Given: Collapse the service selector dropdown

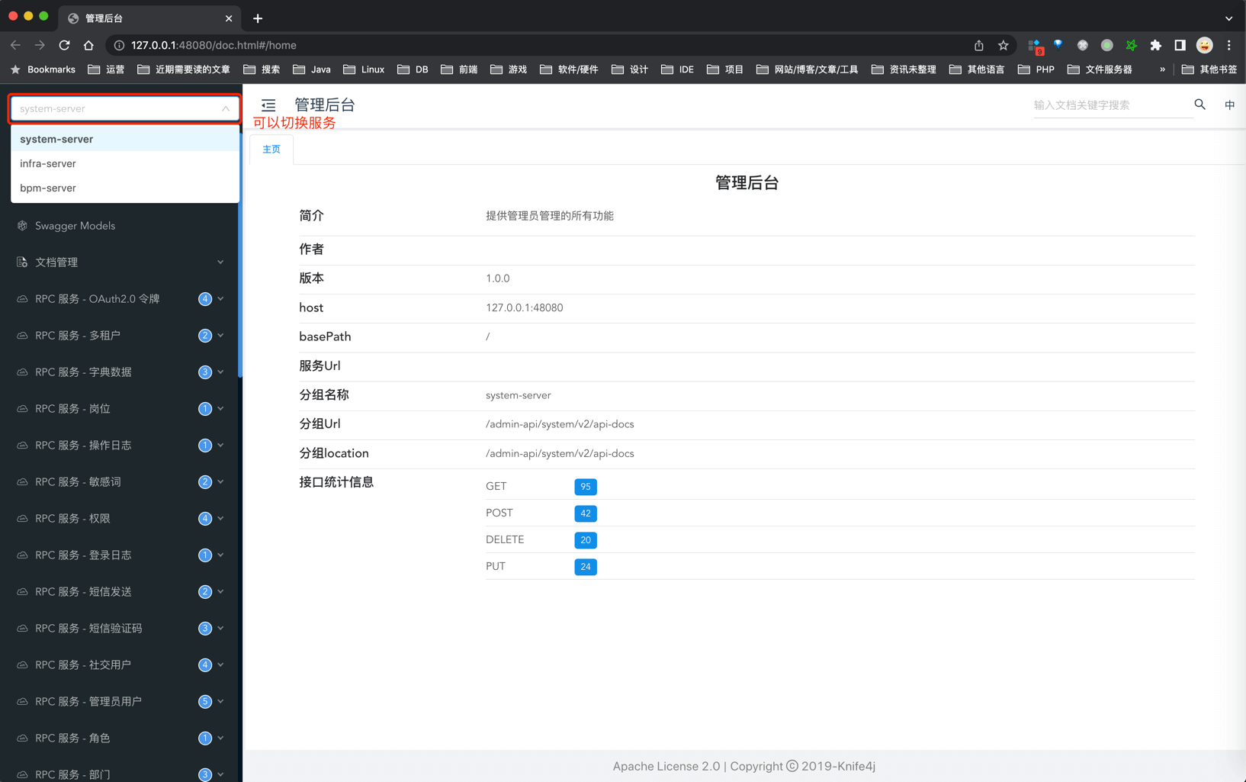Looking at the screenshot, I should pos(226,108).
